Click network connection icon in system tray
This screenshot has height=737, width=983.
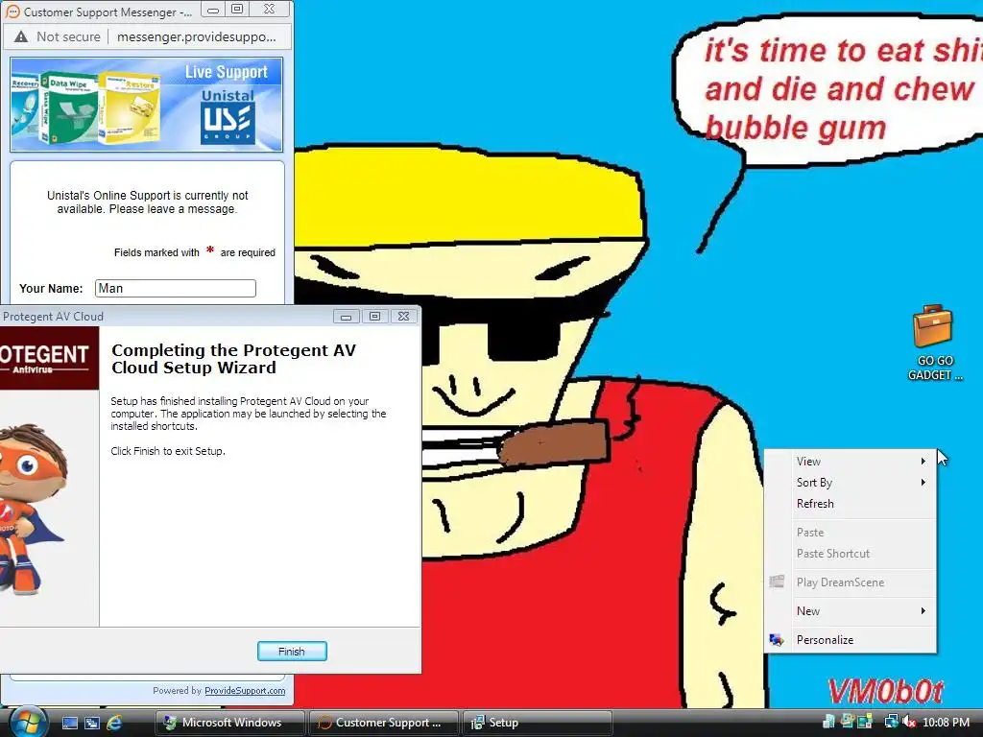tap(891, 722)
